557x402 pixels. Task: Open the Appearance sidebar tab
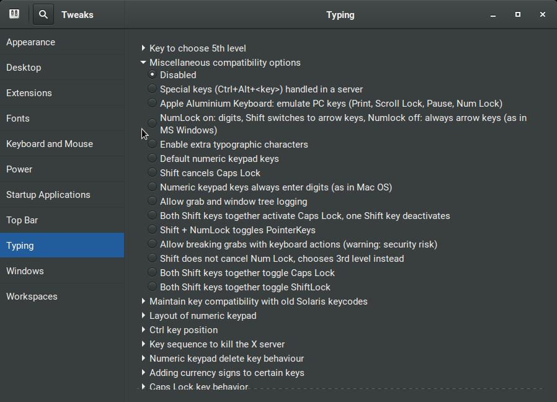coord(31,42)
